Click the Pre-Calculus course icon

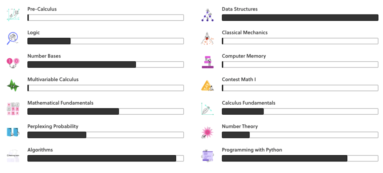click(13, 14)
